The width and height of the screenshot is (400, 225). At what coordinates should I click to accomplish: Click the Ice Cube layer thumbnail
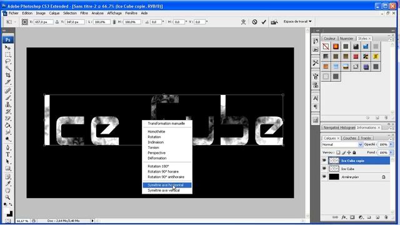[x=334, y=169]
